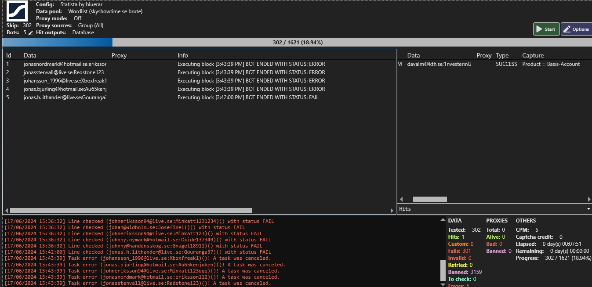The height and width of the screenshot is (287, 592).
Task: Click the Skip value 302
Action: click(27, 25)
